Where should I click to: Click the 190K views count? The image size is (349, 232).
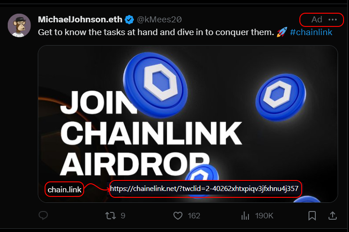point(264,216)
